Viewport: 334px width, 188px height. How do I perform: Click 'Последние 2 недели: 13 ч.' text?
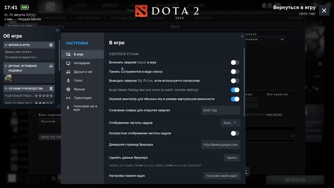[21, 57]
